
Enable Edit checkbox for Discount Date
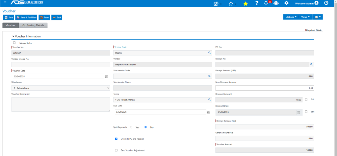point(306,112)
